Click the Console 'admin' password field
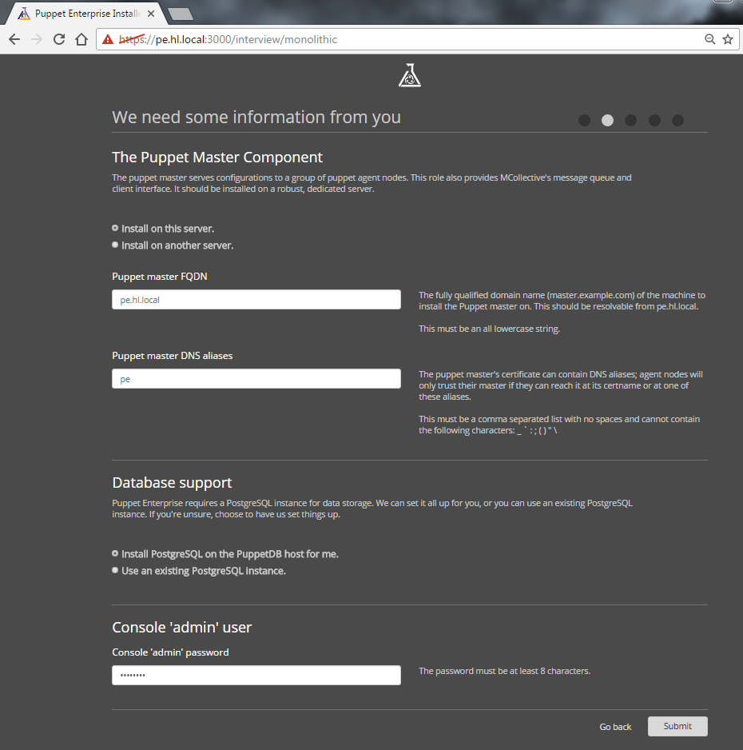The width and height of the screenshot is (743, 750). [256, 676]
